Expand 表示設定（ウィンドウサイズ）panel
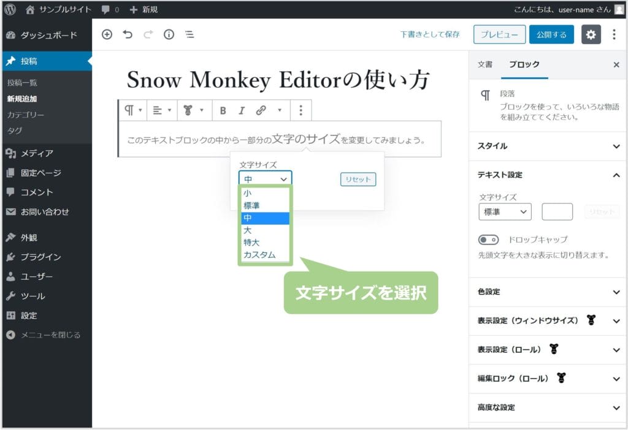The height and width of the screenshot is (430, 628). (x=548, y=321)
